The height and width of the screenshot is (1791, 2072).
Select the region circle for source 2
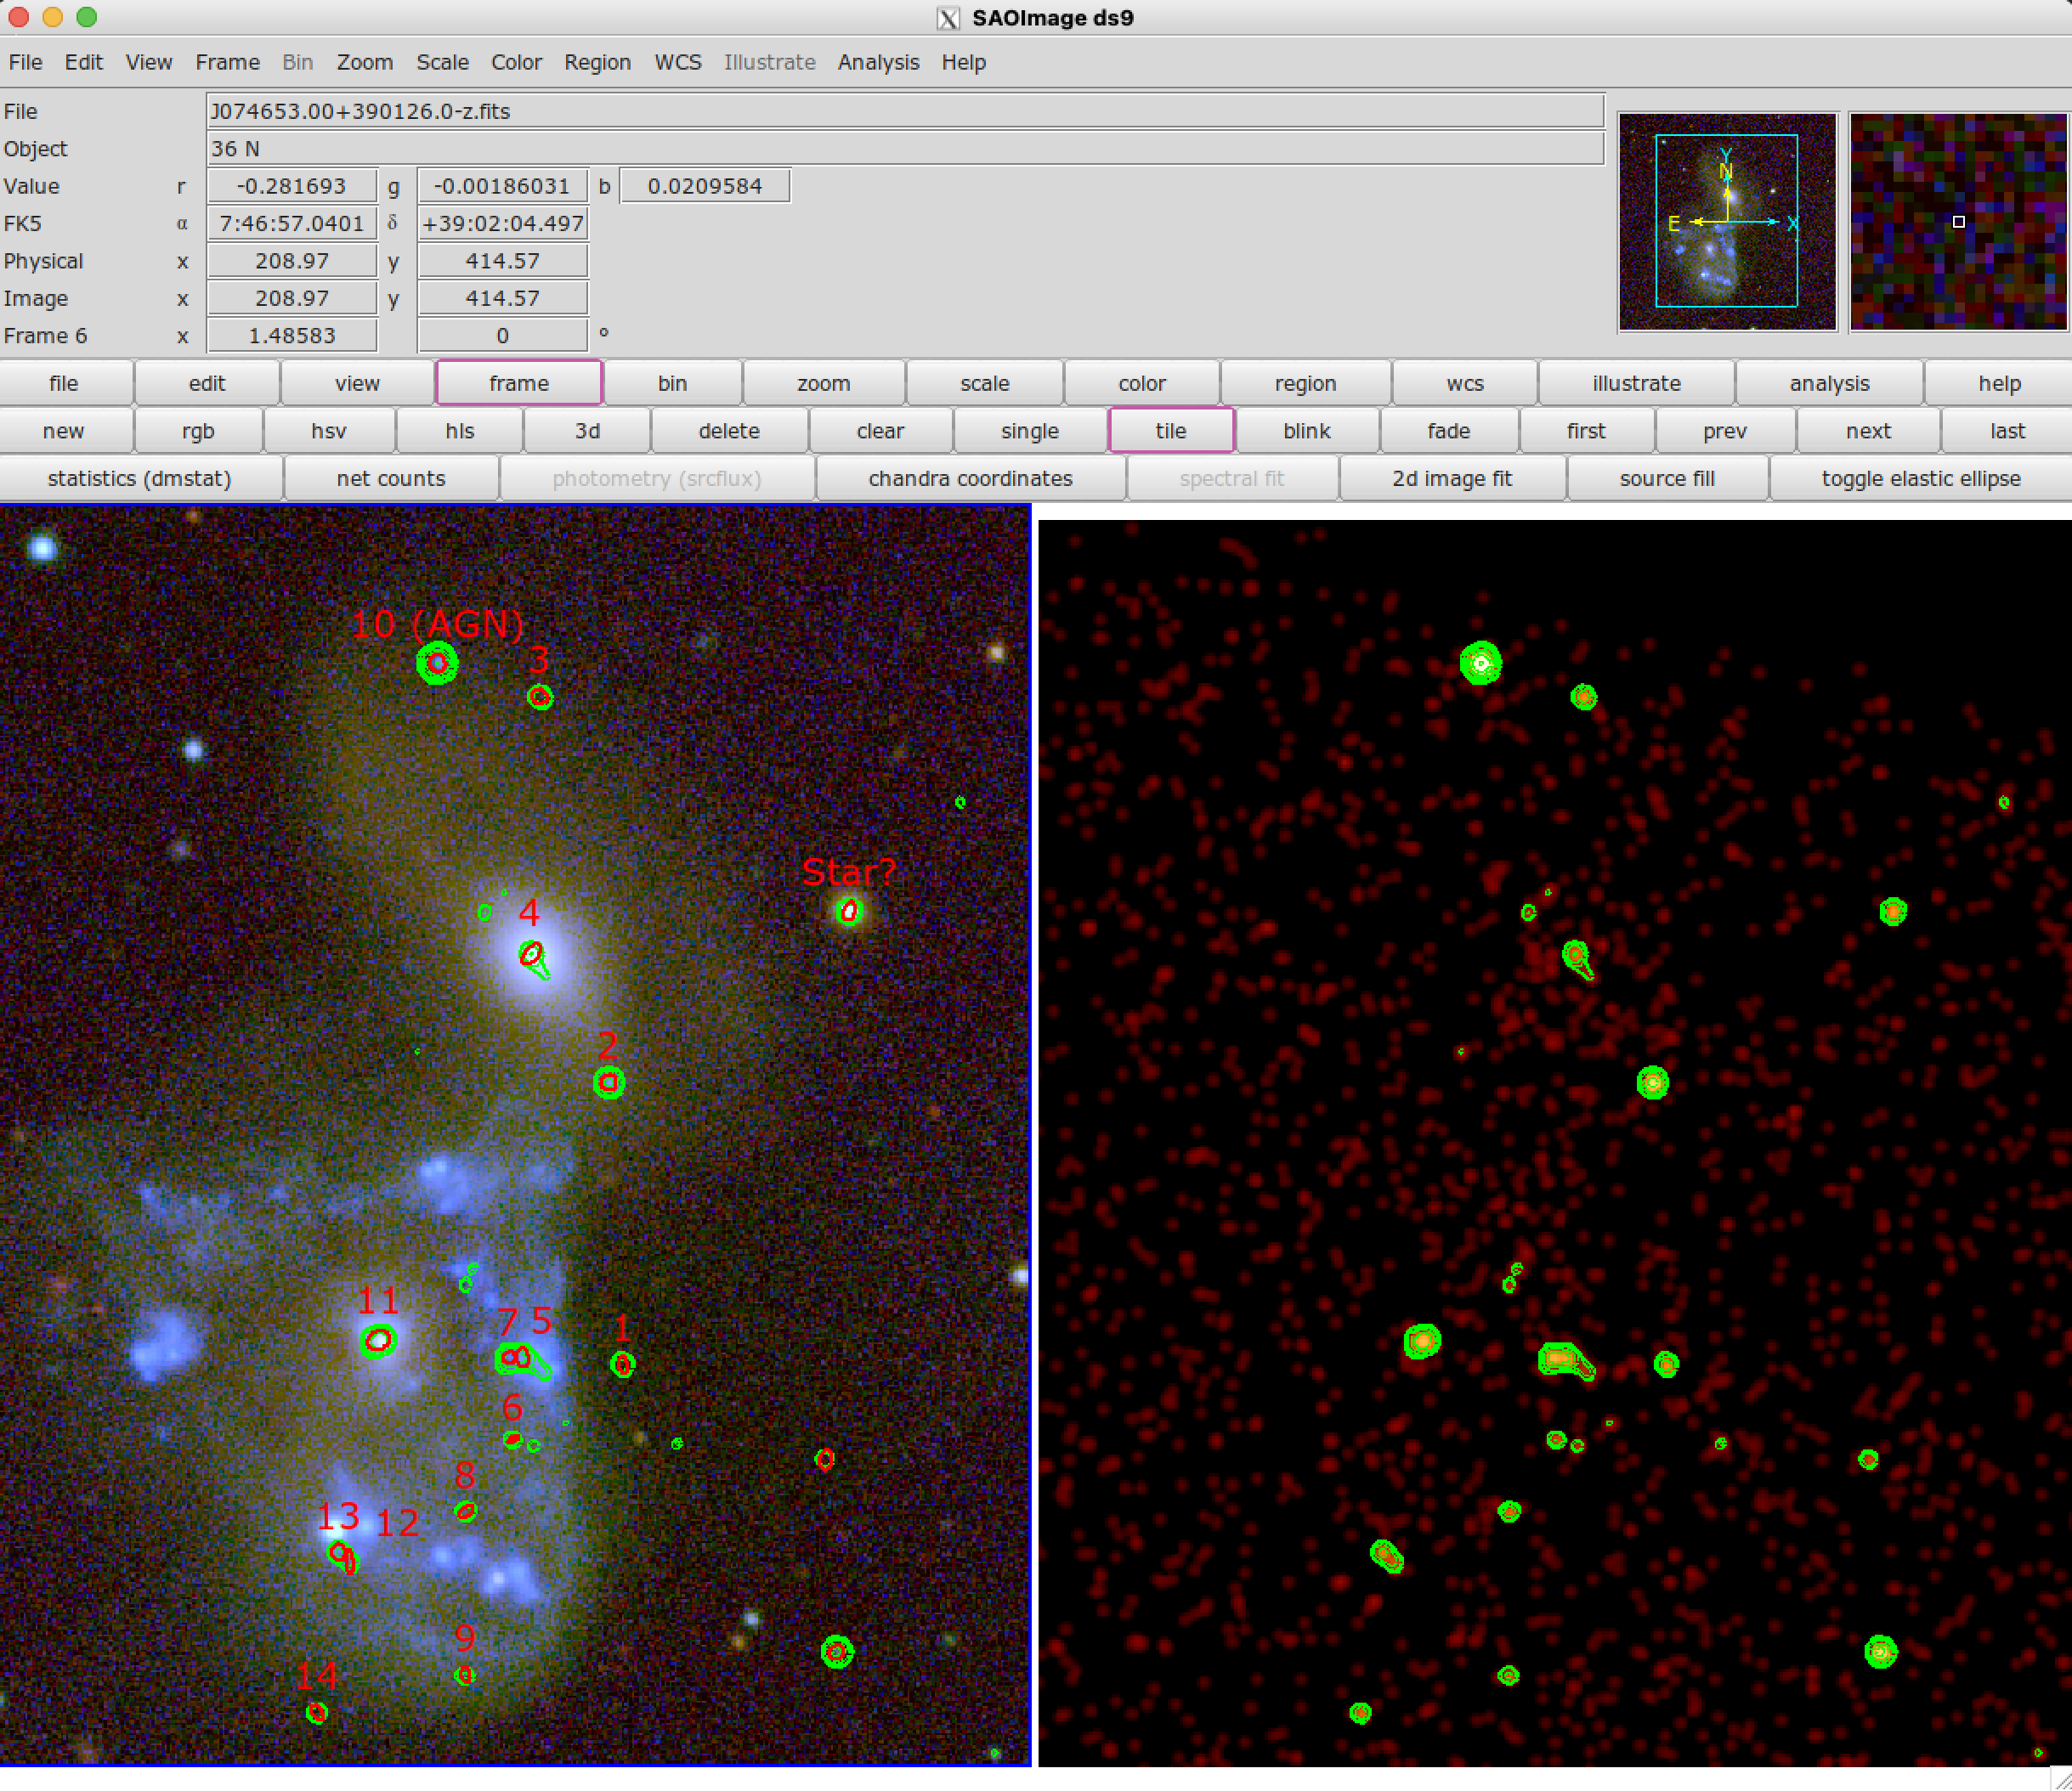609,1082
